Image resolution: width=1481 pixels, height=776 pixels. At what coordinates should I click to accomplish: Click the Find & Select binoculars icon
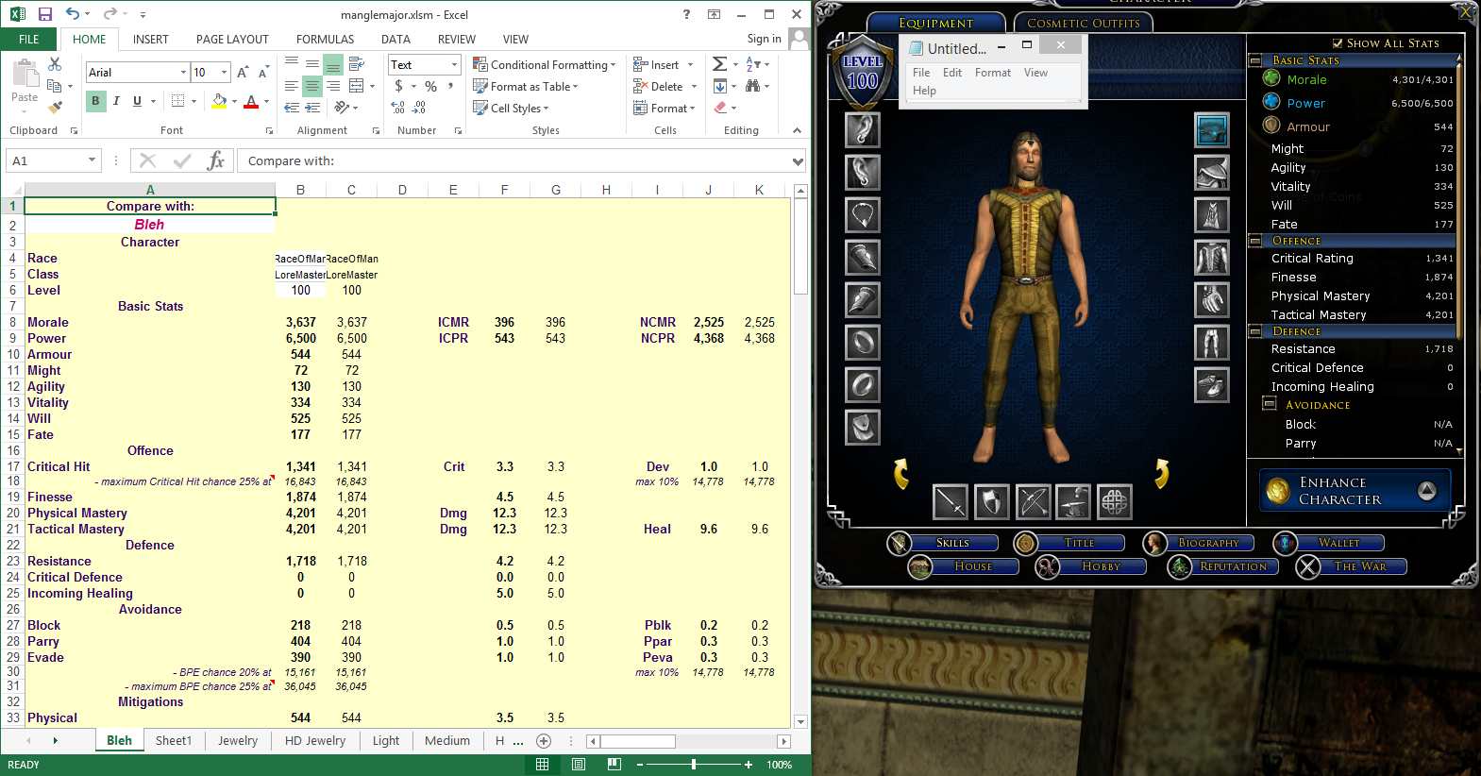752,86
